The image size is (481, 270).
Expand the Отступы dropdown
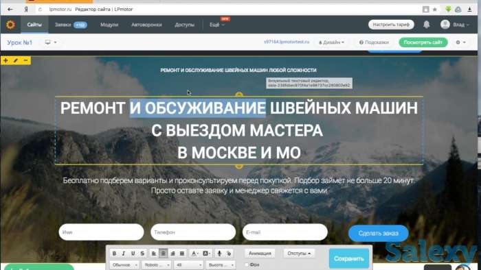coord(299,253)
